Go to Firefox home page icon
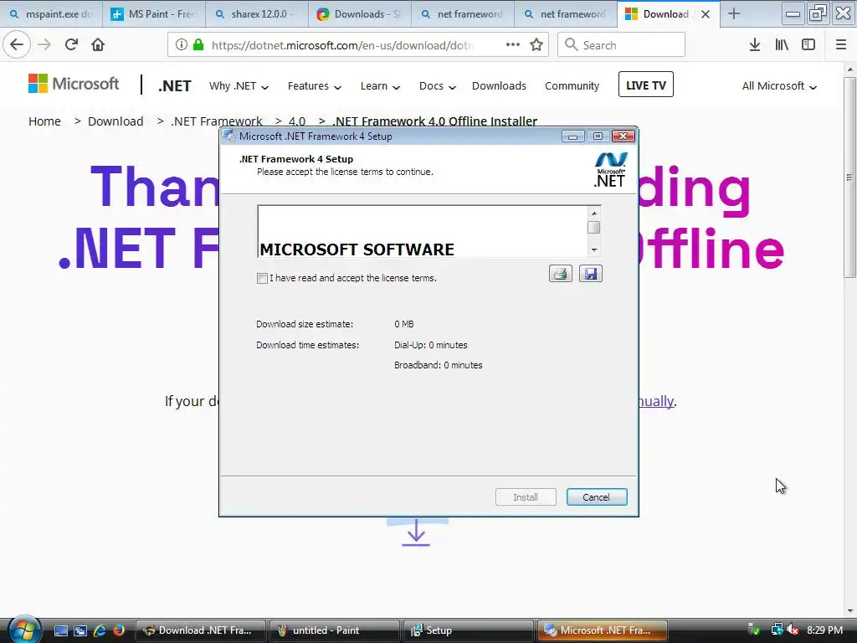 pyautogui.click(x=98, y=45)
